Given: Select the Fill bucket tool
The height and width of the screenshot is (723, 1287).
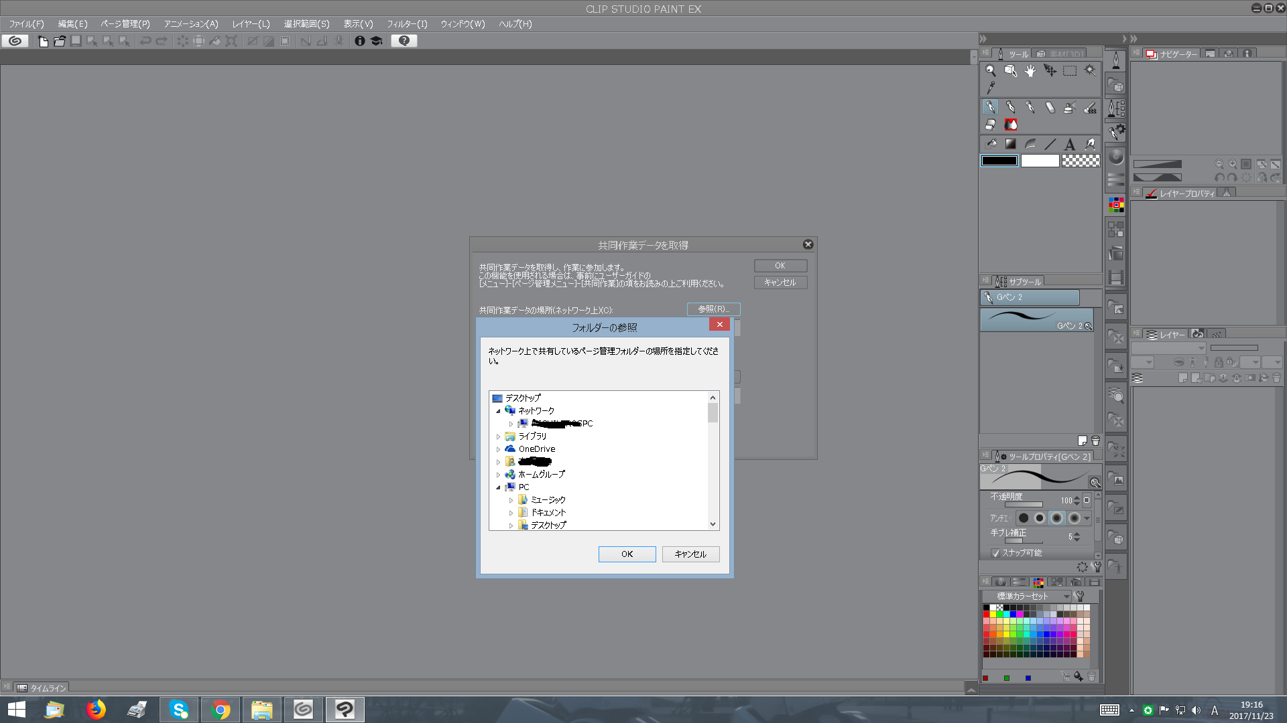Looking at the screenshot, I should [991, 144].
